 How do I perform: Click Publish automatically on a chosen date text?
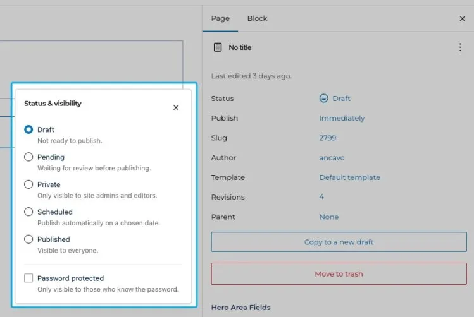pos(99,223)
